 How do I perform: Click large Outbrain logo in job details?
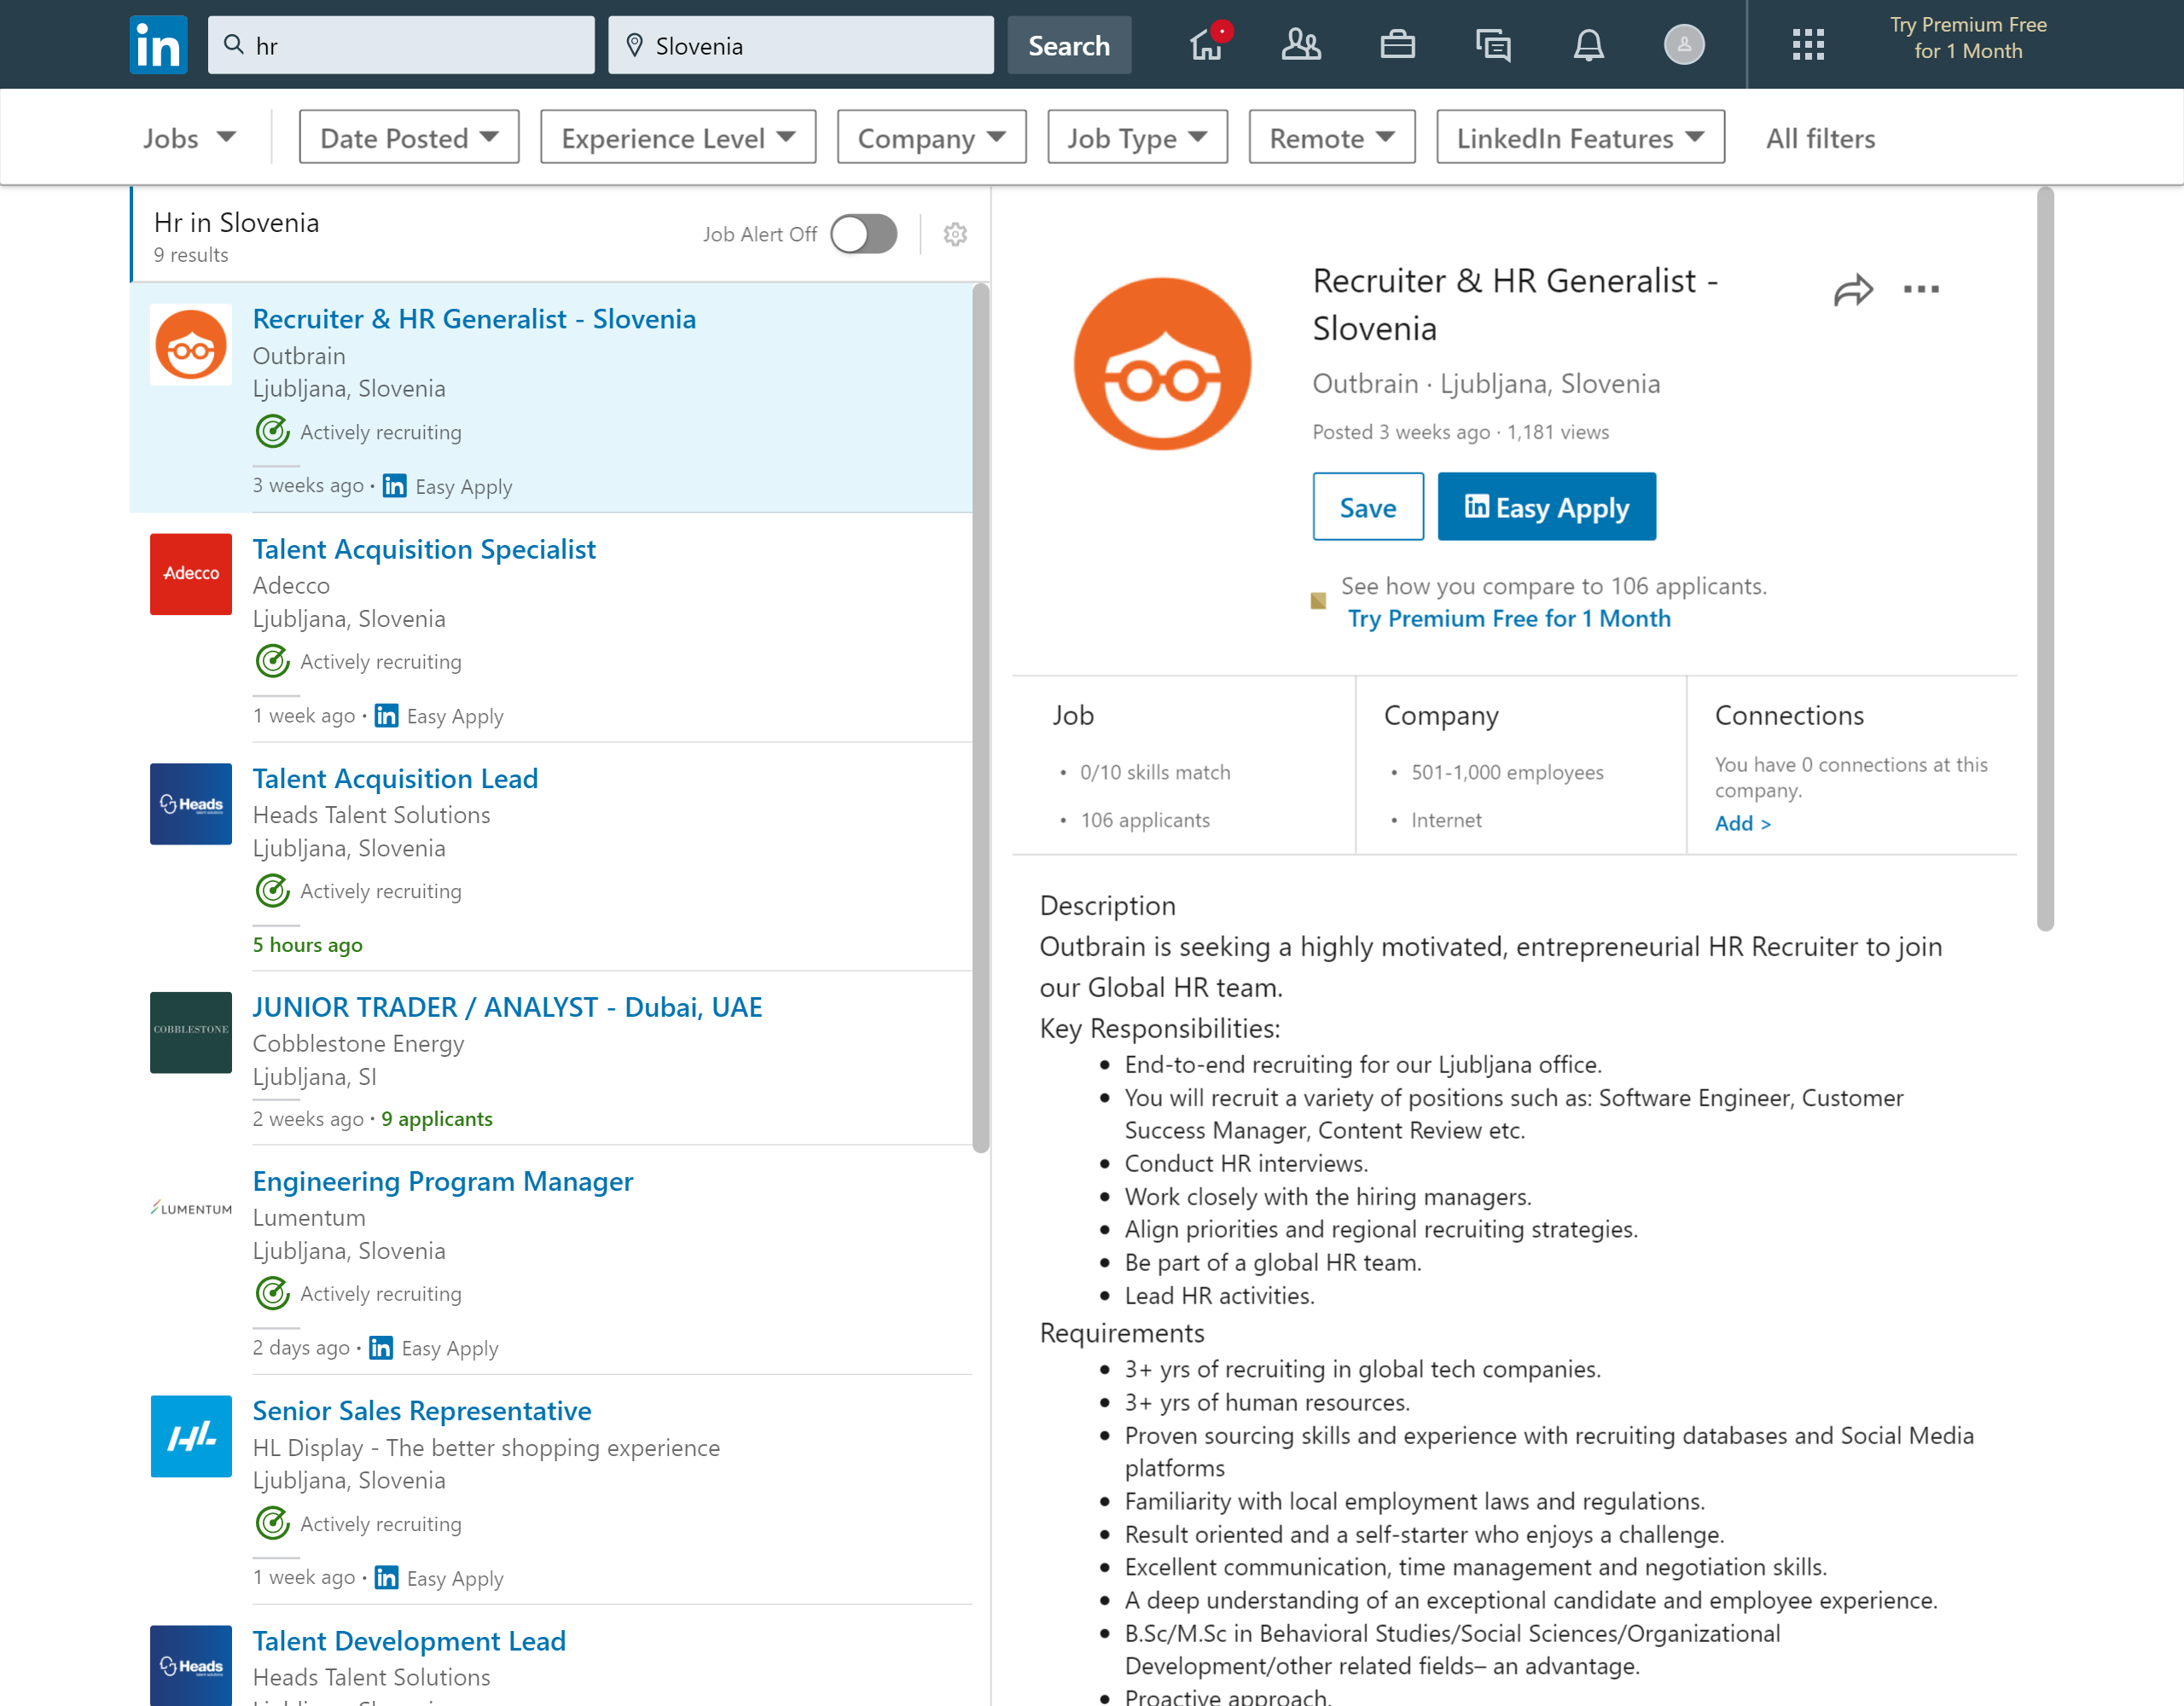tap(1162, 364)
